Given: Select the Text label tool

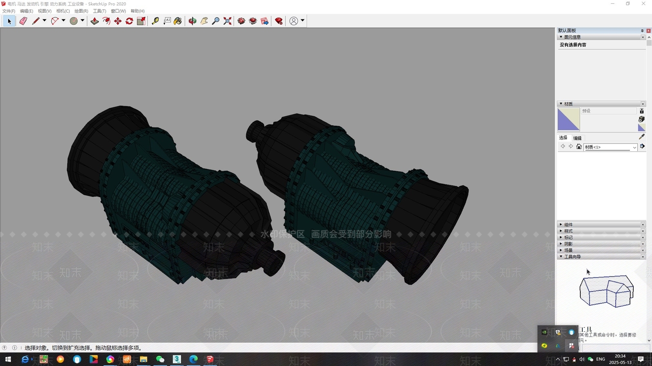Looking at the screenshot, I should tap(167, 21).
